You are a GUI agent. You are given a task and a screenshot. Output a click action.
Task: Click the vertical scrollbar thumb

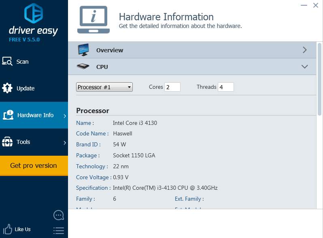319,79
